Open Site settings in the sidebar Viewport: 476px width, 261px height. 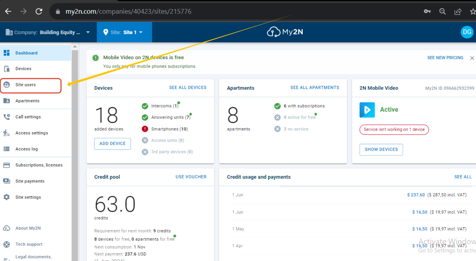[35, 197]
